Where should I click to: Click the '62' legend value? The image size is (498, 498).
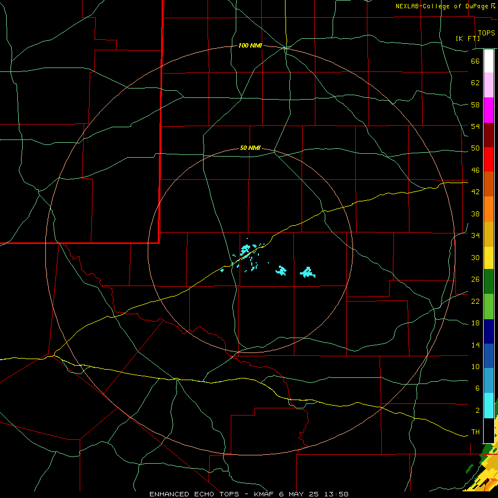475,83
